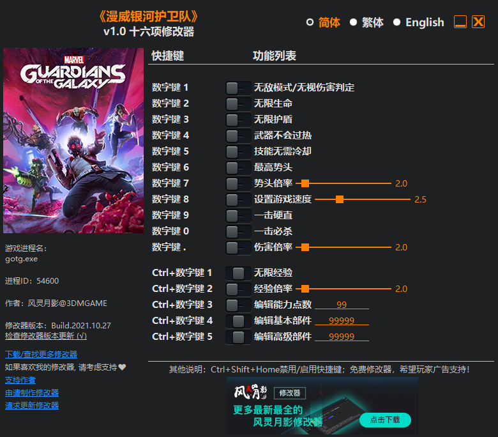Click the 设置游戏速度 slider handle

point(340,199)
